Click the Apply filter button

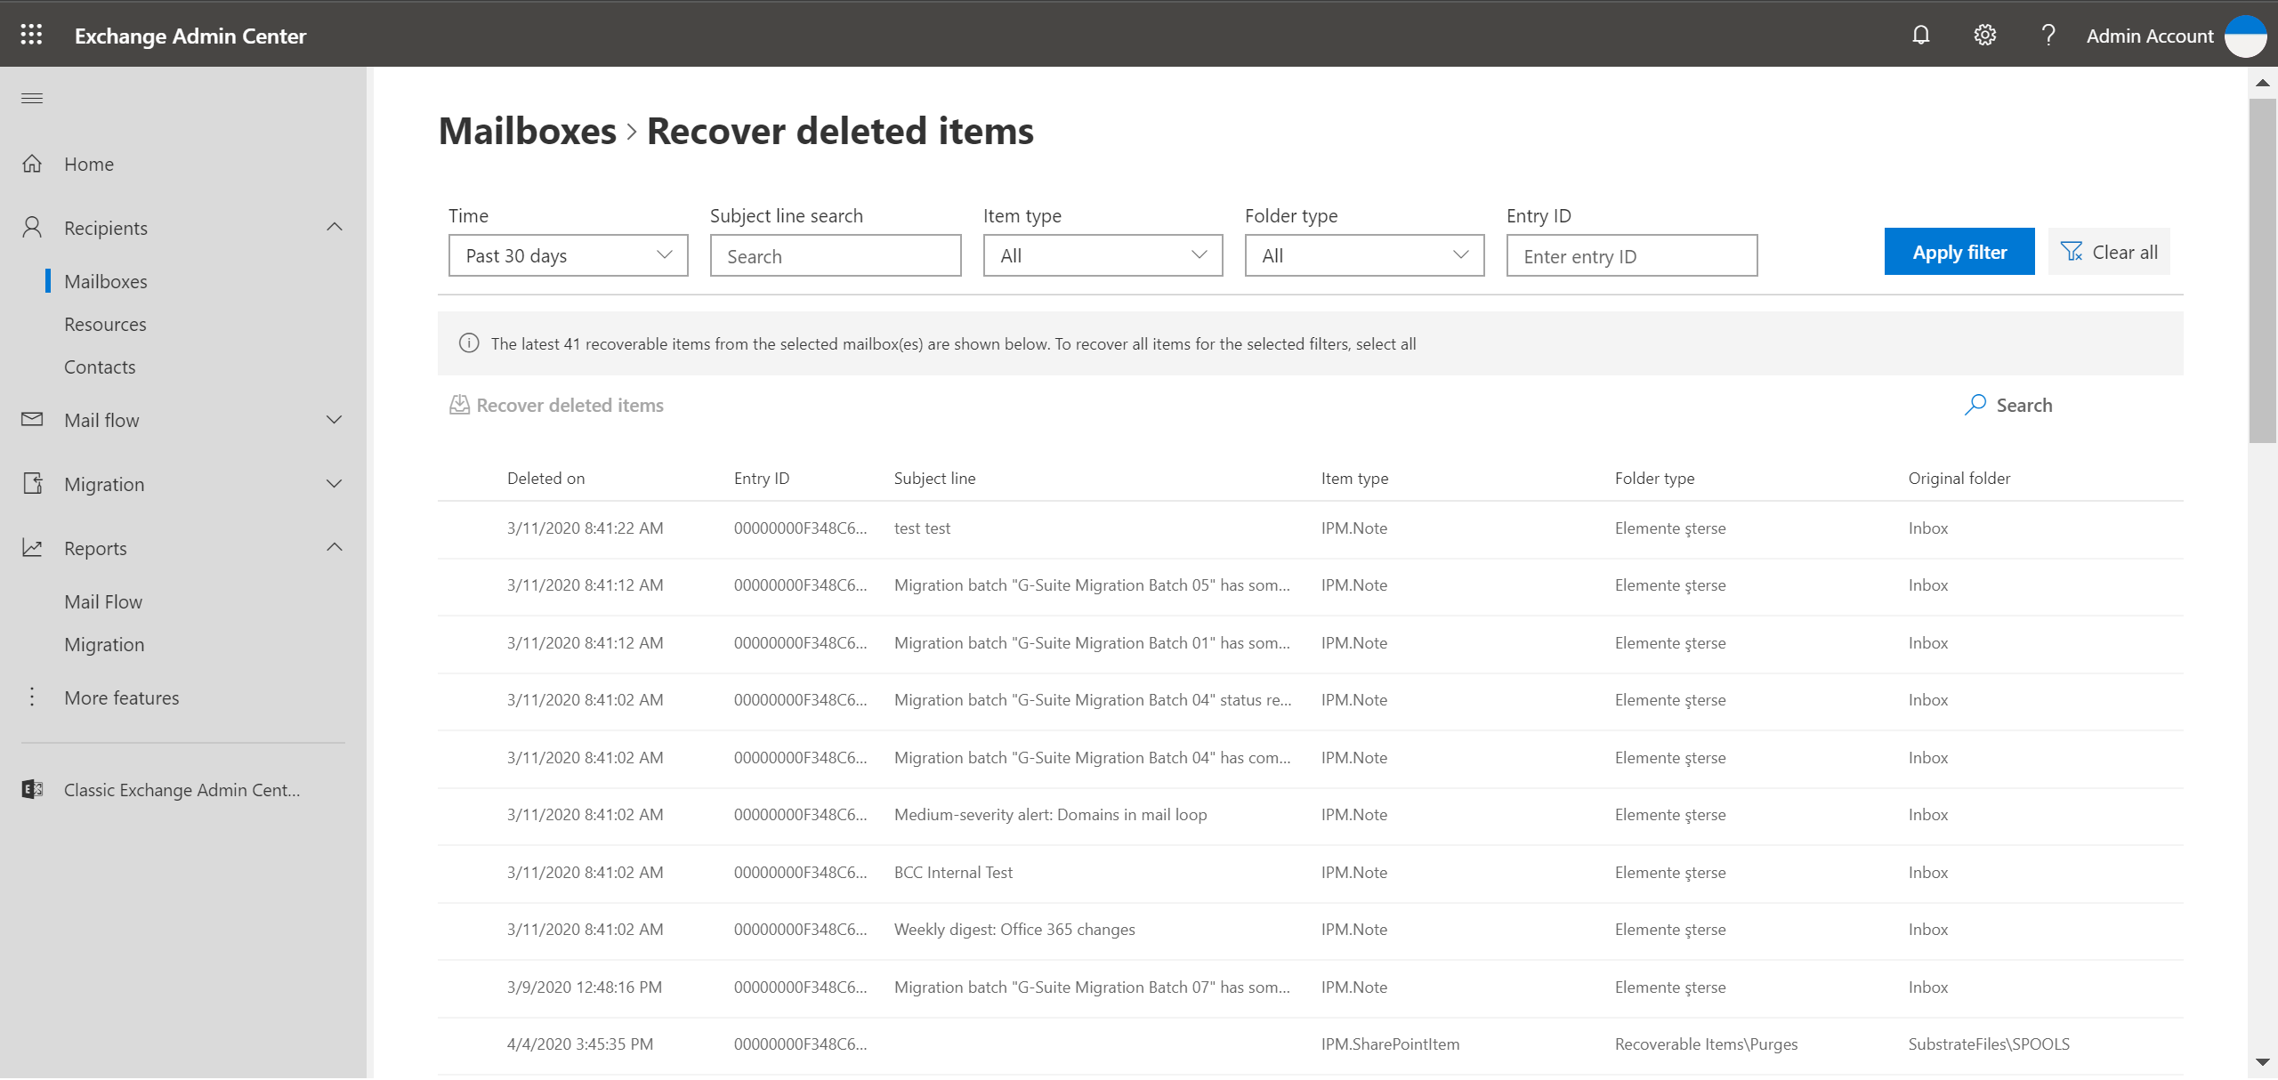tap(1959, 251)
